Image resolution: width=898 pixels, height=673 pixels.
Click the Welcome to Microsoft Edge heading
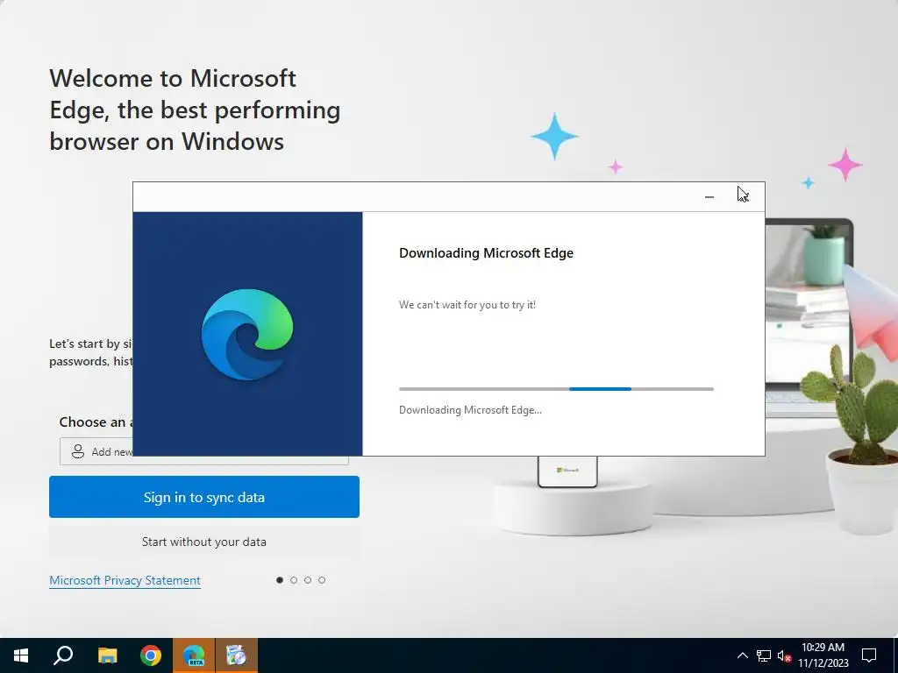point(195,110)
